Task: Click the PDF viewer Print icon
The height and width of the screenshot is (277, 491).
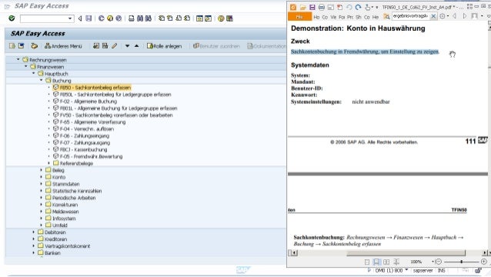Action: 321,7
